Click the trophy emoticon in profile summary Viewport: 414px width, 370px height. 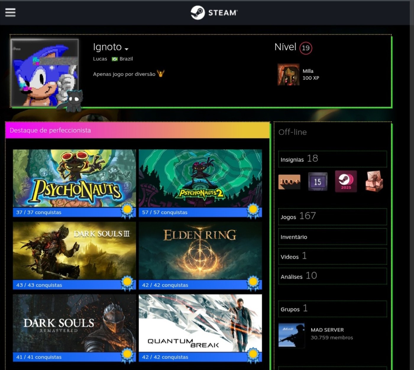[x=161, y=73]
